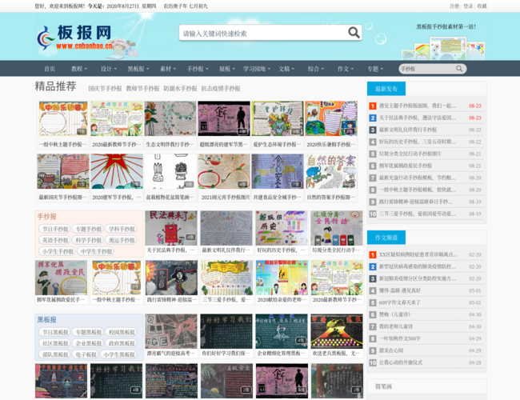Open the 垃圾分类全民行动手抄报图片 list item
The height and width of the screenshot is (400, 520).
click(410, 154)
